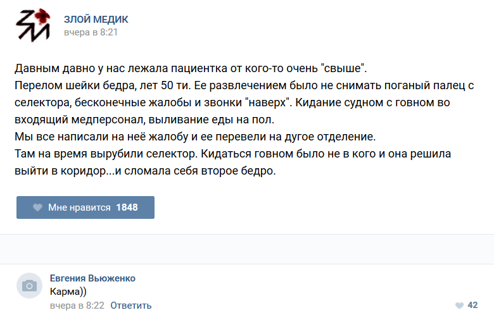This screenshot has height=315, width=494.
Task: Open post timestamp "вчера в 8:21"
Action: point(91,32)
